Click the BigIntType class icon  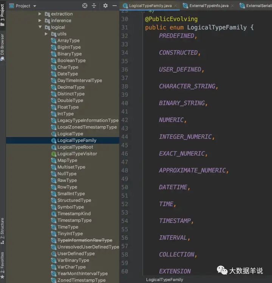pyautogui.click(x=54, y=47)
